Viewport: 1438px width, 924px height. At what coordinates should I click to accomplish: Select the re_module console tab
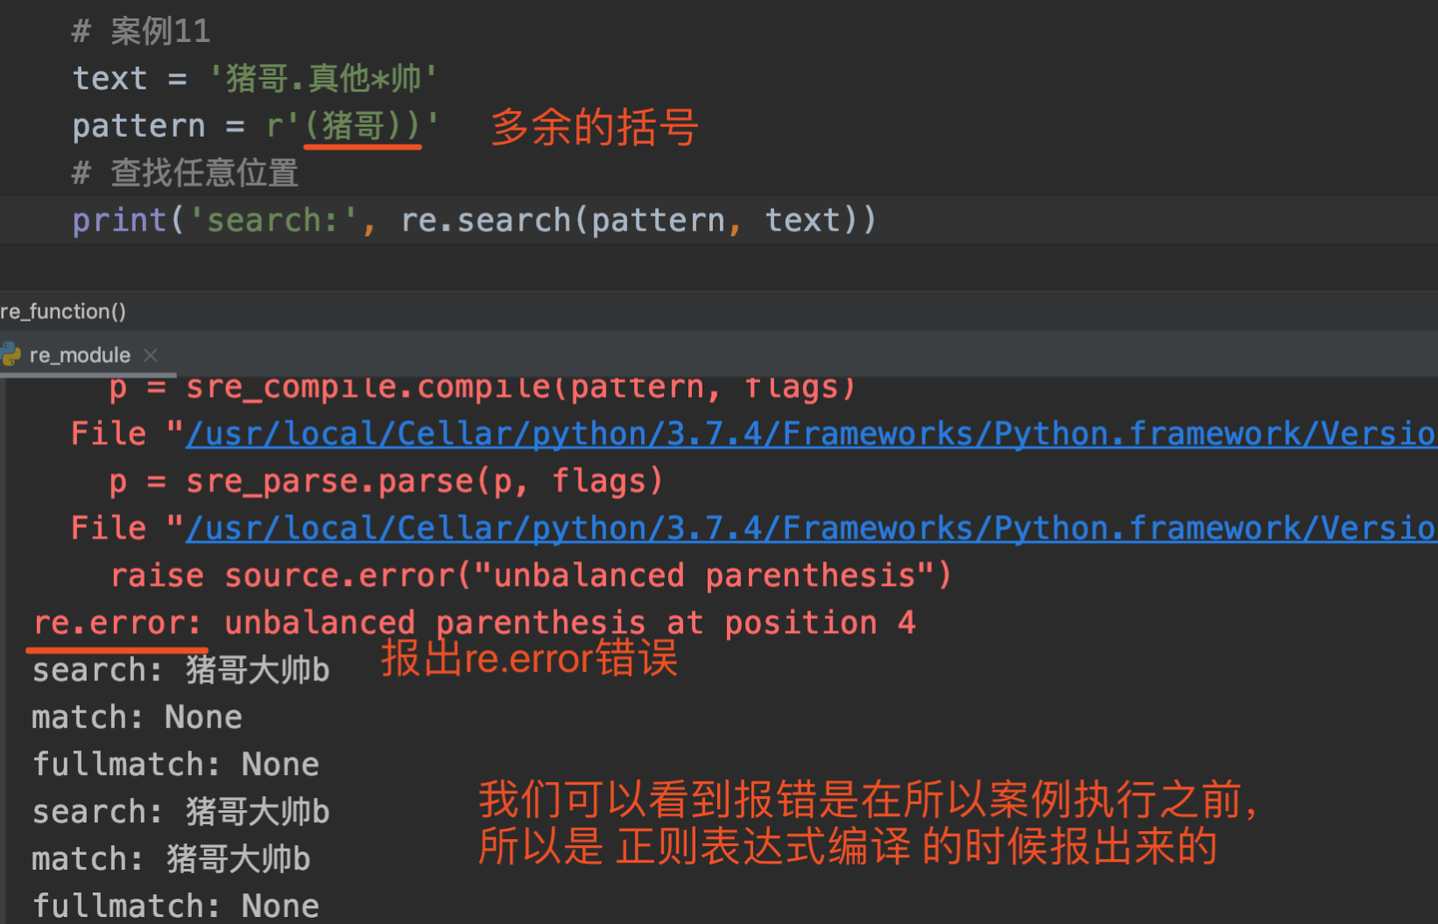coord(80,354)
